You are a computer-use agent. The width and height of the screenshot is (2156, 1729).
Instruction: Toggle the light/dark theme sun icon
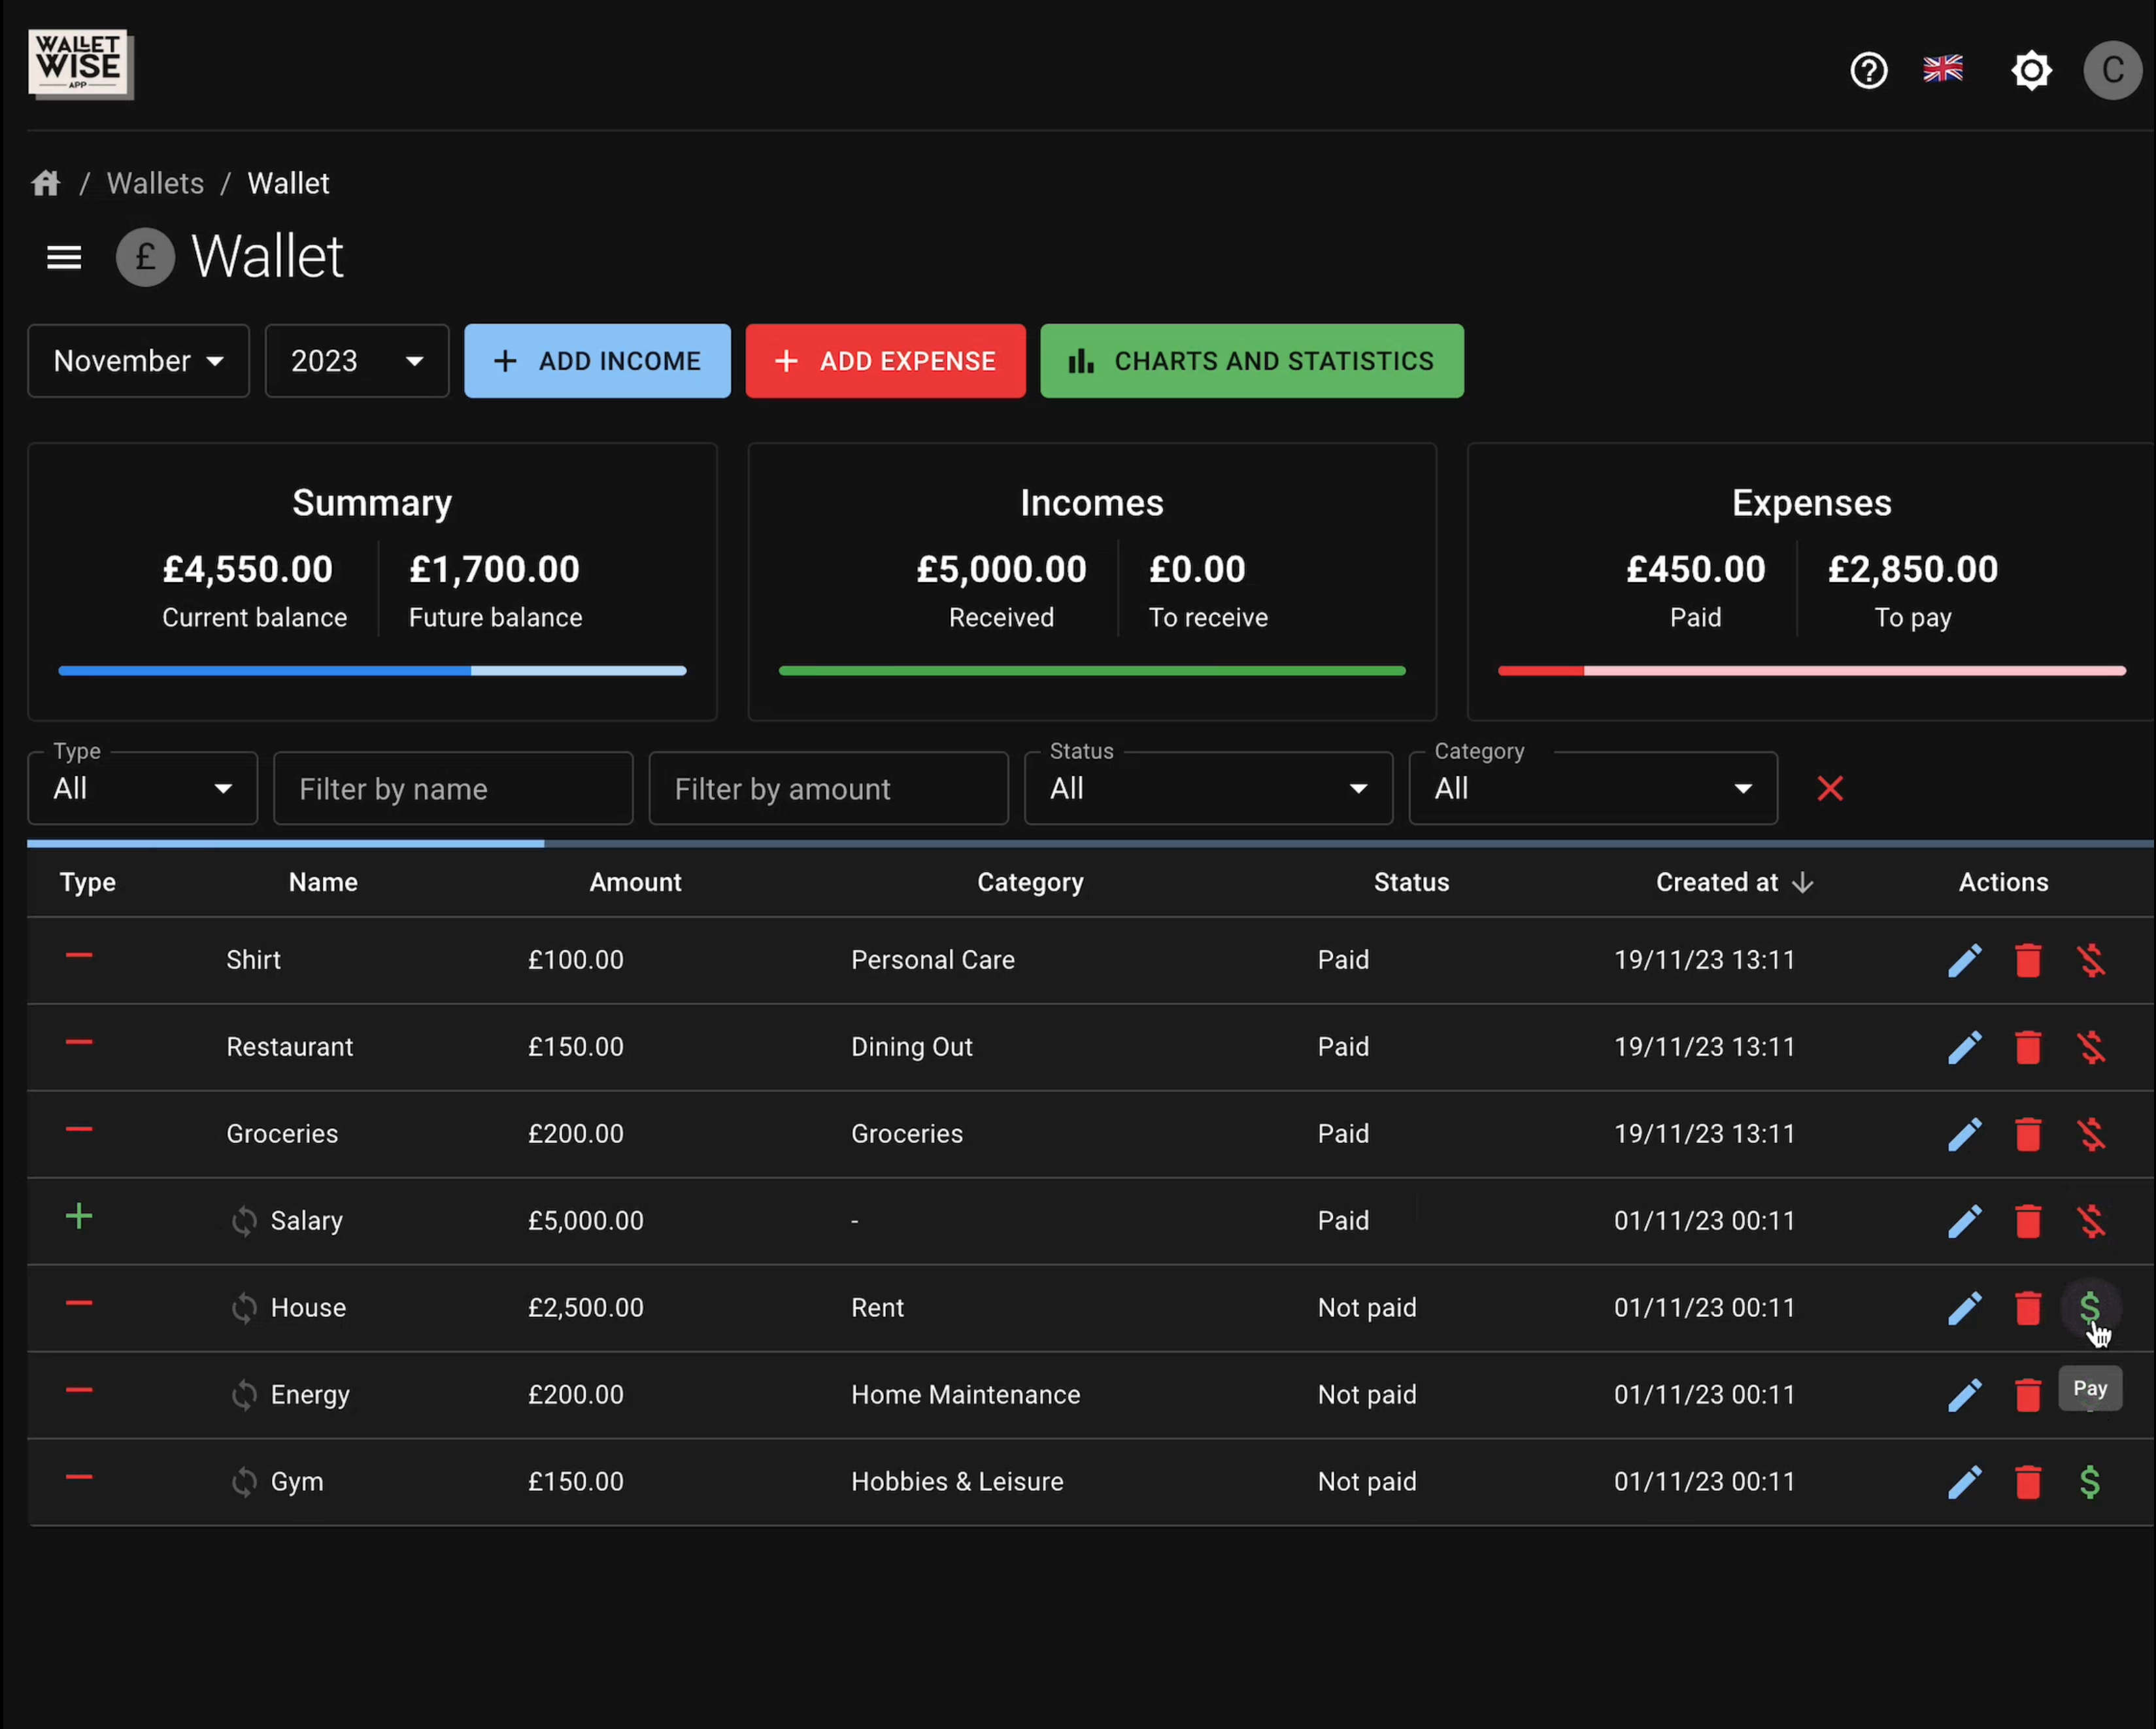(x=2031, y=70)
